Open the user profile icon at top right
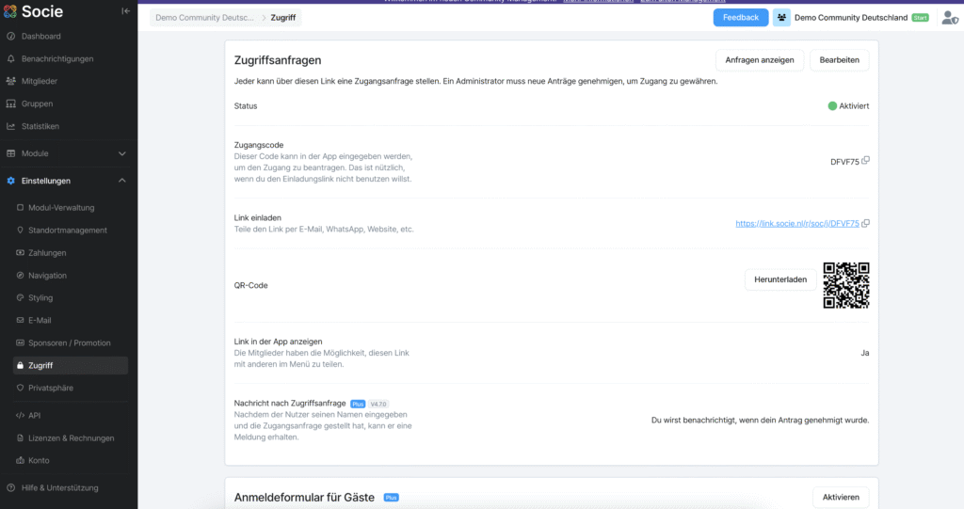The width and height of the screenshot is (964, 509). pos(950,18)
